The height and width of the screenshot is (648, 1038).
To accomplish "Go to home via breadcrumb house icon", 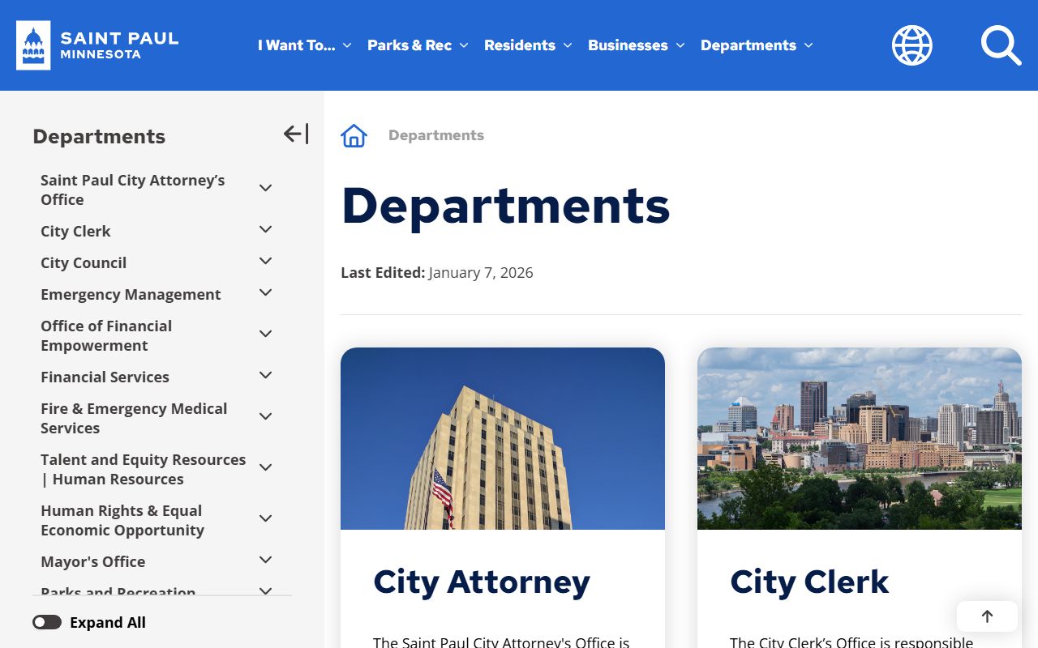I will [354, 135].
